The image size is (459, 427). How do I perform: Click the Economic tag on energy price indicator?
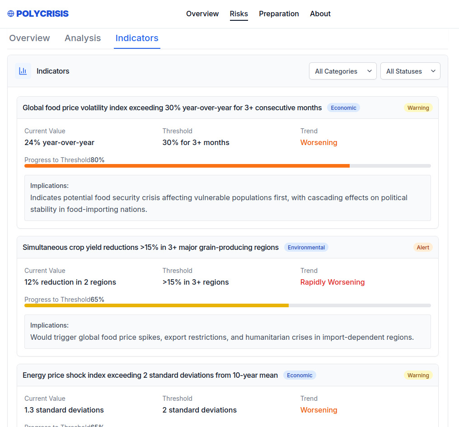(300, 375)
